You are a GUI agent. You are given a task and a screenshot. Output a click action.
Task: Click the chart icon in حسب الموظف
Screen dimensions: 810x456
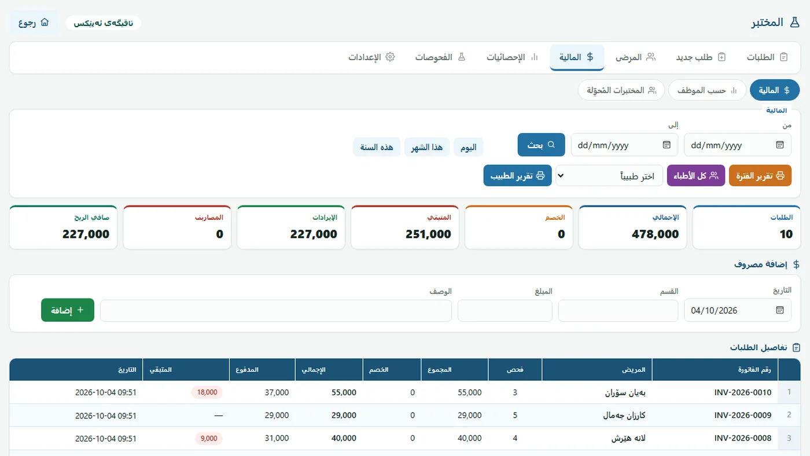click(x=734, y=90)
